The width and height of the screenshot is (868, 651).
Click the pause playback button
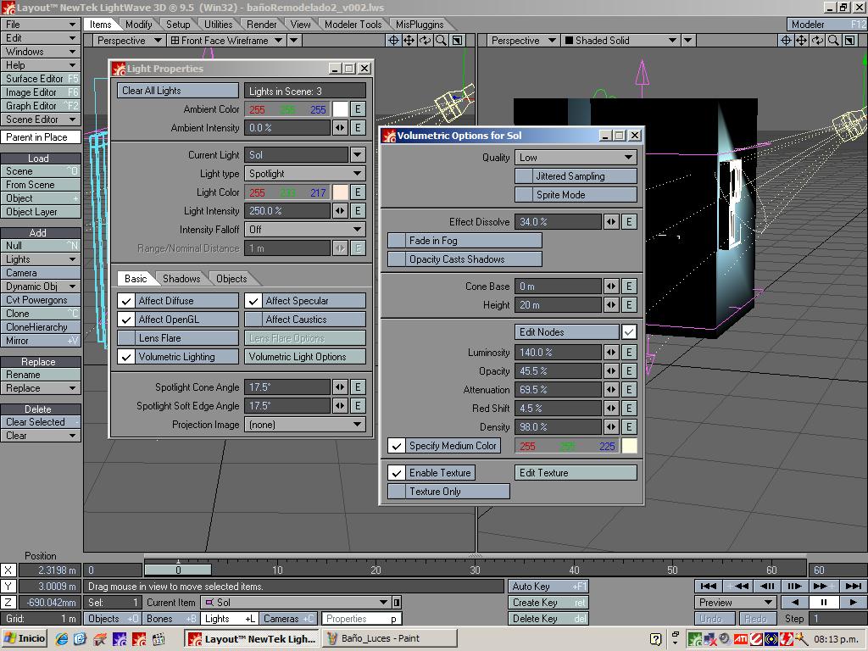tap(824, 603)
